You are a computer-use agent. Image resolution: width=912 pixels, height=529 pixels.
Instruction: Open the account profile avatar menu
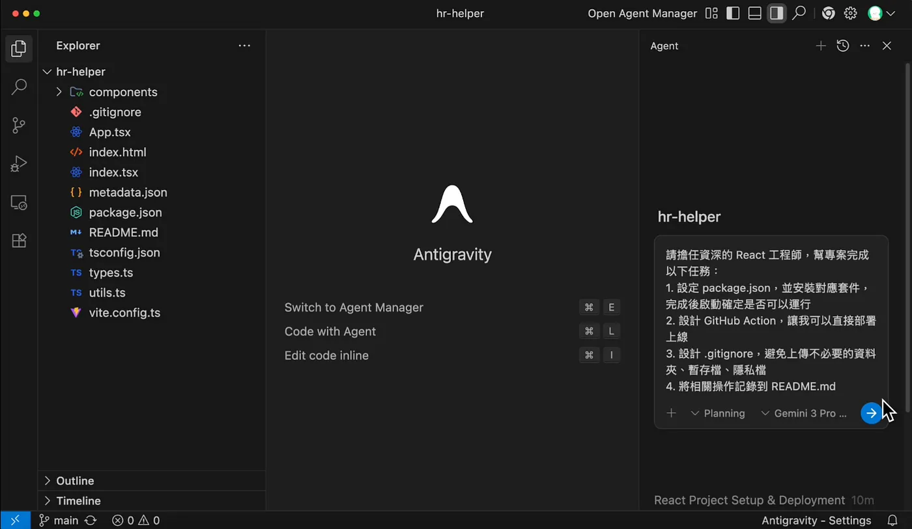[881, 13]
